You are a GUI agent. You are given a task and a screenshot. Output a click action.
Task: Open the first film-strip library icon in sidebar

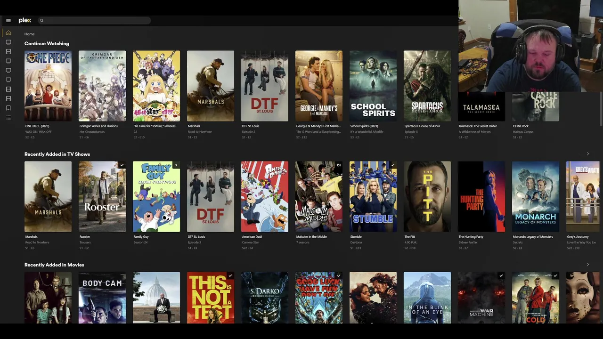click(8, 52)
